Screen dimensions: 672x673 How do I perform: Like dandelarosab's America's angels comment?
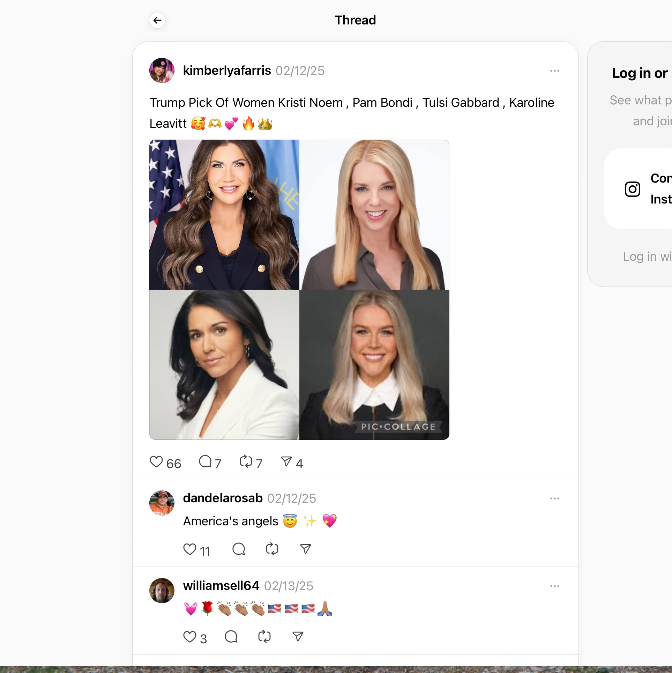(190, 549)
